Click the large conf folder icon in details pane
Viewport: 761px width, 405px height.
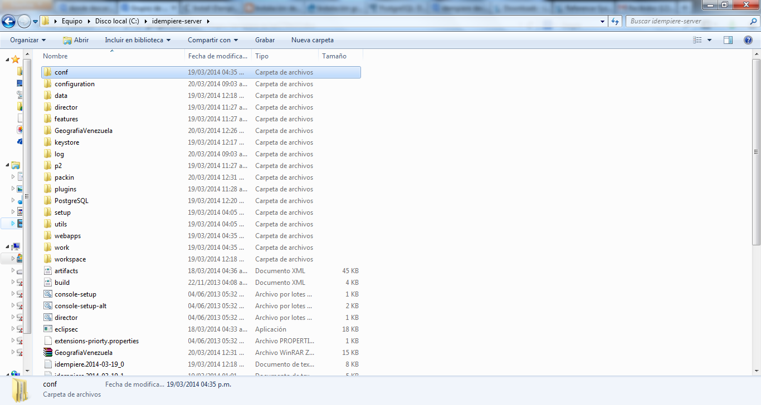21,390
